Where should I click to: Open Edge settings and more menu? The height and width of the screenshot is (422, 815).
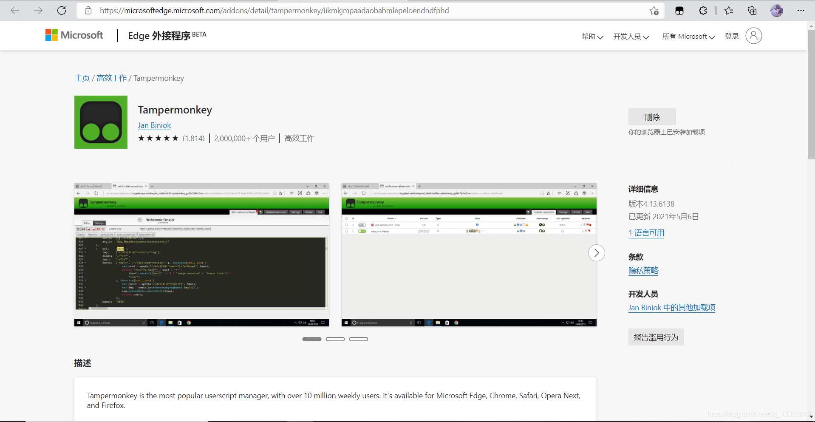tap(801, 11)
